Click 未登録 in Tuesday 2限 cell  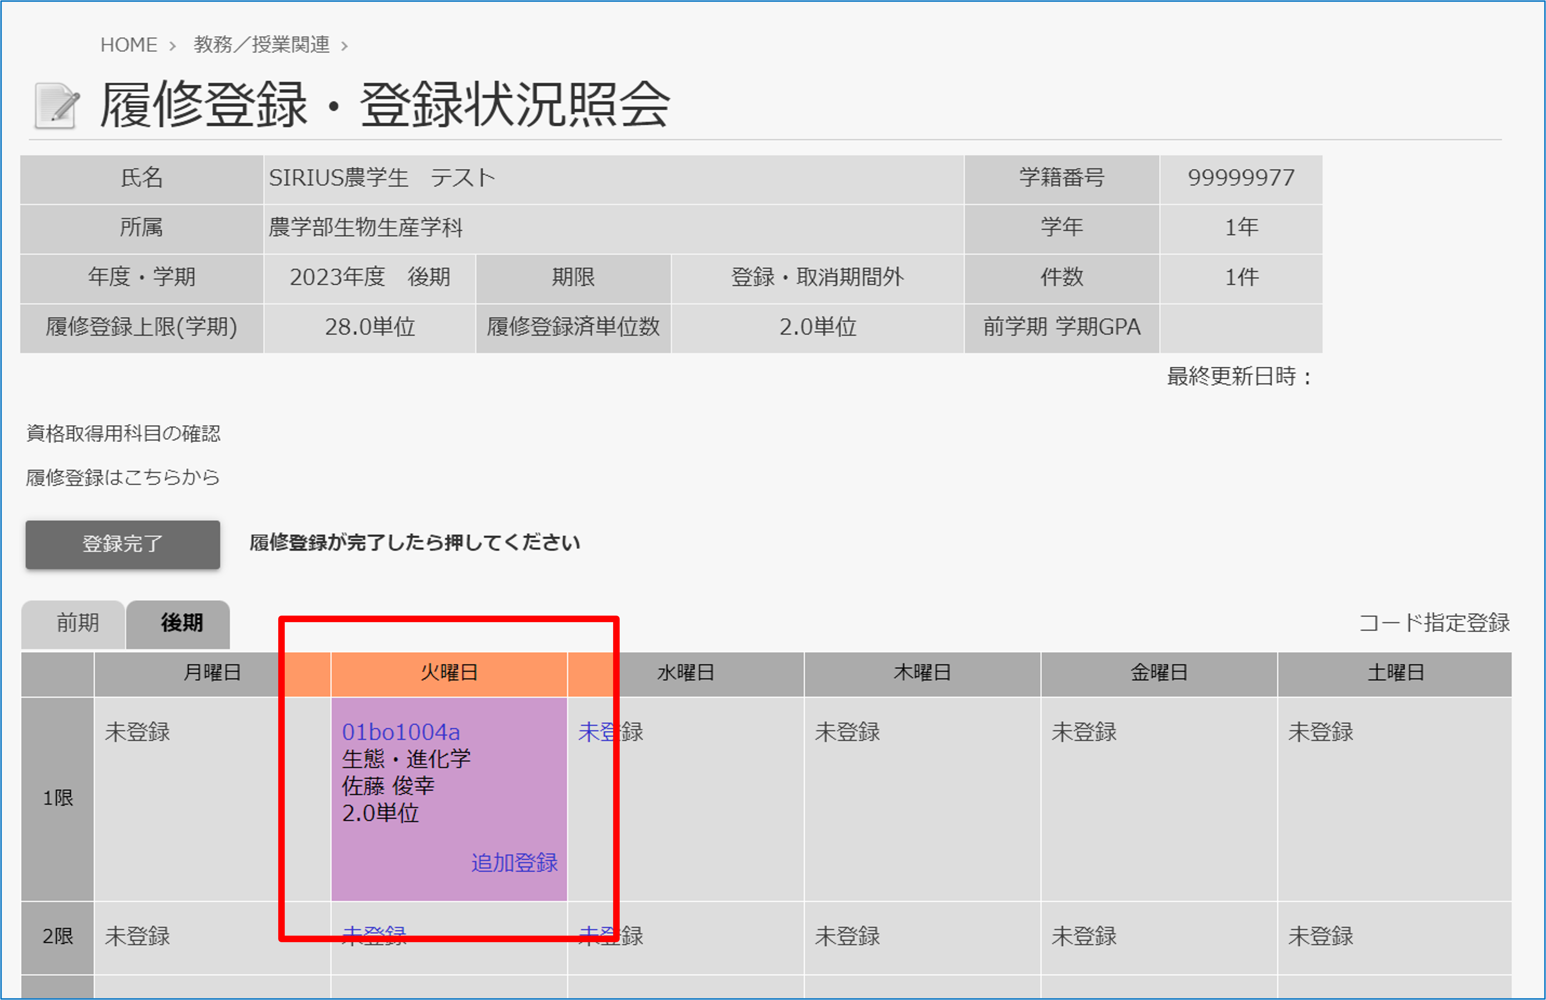coord(374,936)
